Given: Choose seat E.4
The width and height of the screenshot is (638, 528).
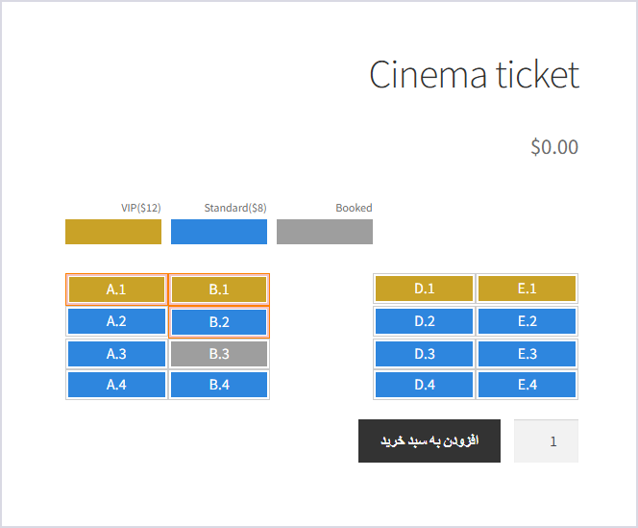Looking at the screenshot, I should tap(527, 385).
